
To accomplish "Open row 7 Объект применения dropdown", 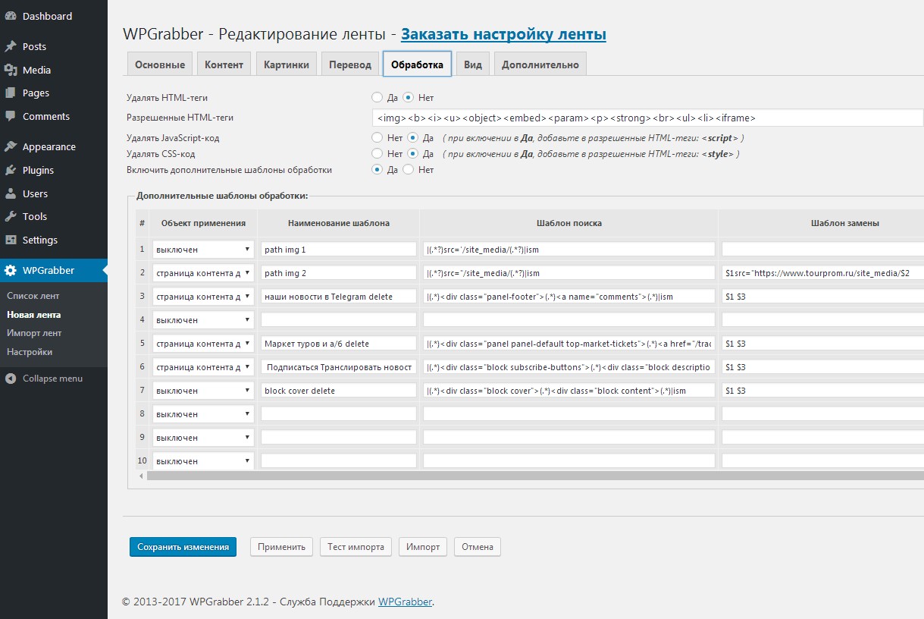I will (x=203, y=391).
